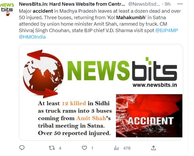Retweet this NewsBits post
Screen dimensions: 194x156
pos(52,148)
